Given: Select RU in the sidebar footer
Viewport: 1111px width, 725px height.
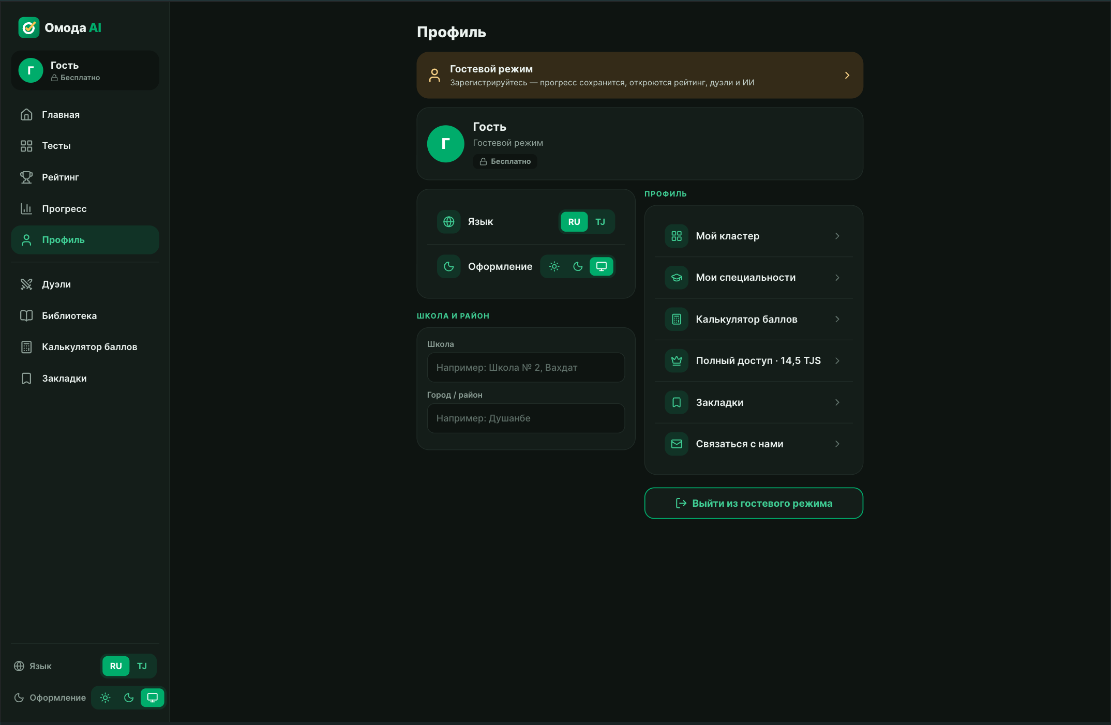Looking at the screenshot, I should 116,666.
